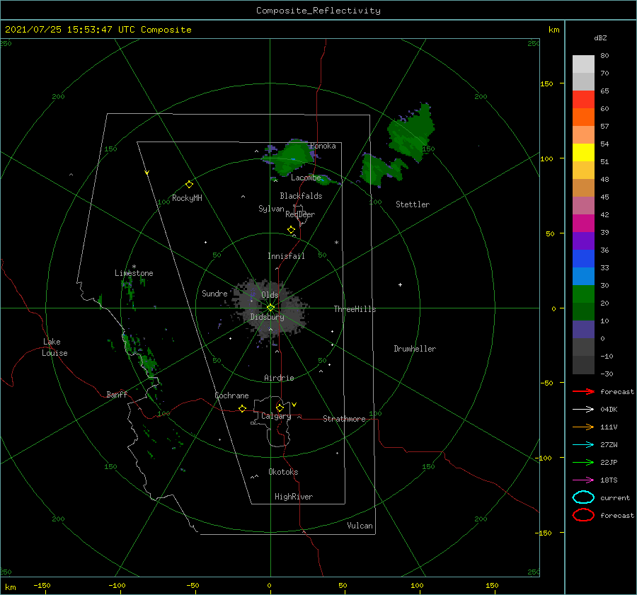The image size is (637, 595).
Task: Click the magenta 18TS arrow icon
Action: coord(583,480)
